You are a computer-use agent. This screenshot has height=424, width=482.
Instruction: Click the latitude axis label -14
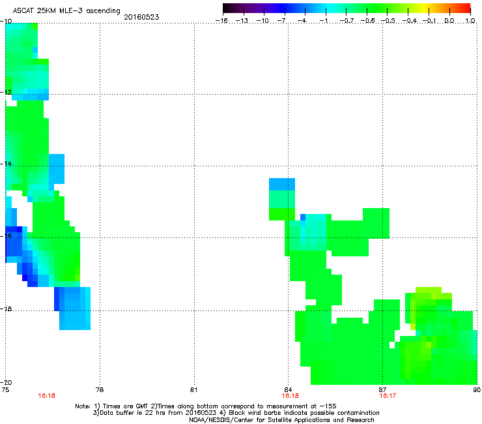pyautogui.click(x=6, y=164)
